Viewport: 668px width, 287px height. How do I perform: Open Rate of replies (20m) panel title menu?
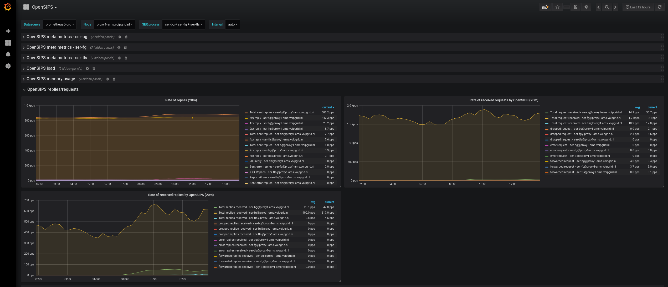coord(181,100)
